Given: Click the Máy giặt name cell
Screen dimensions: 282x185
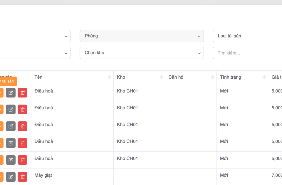Looking at the screenshot, I should click(43, 175).
